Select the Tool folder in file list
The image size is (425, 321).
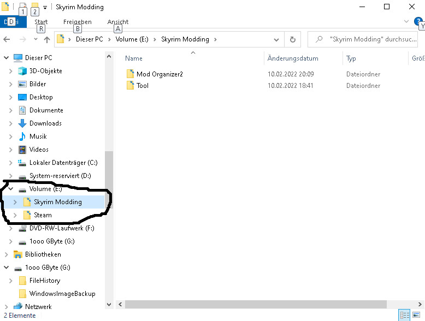(x=142, y=86)
